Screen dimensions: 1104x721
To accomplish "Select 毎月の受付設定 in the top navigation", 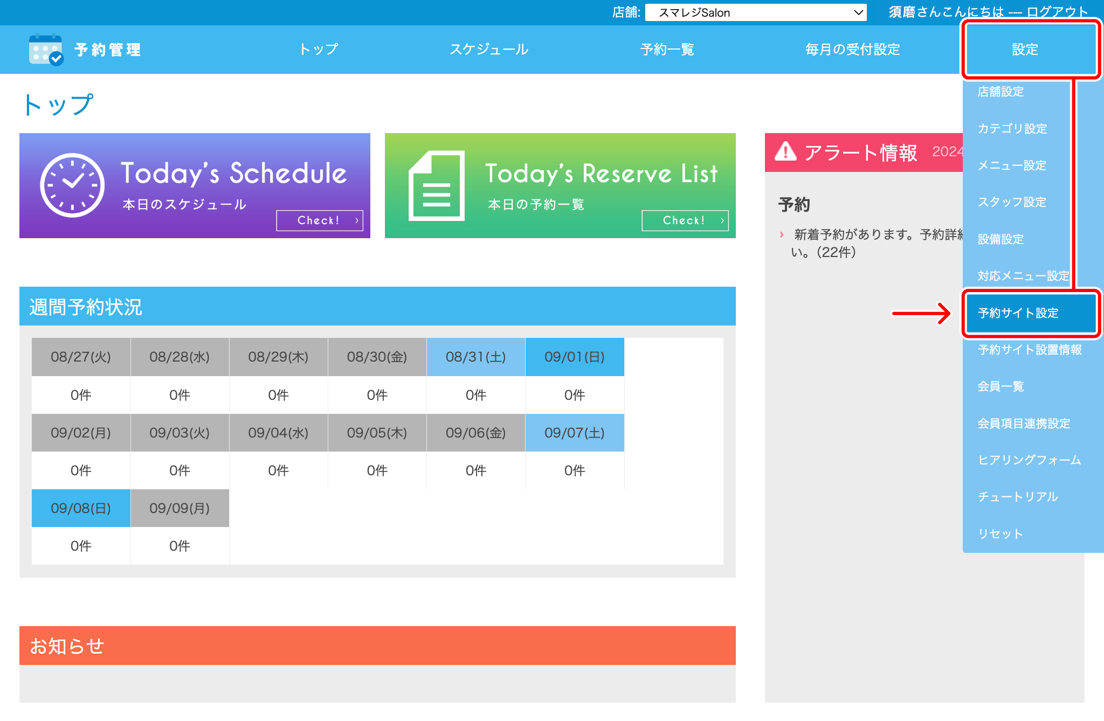I will pyautogui.click(x=852, y=50).
